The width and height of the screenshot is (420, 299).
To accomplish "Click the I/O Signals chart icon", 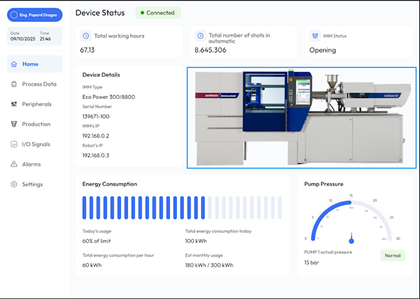I will (x=14, y=144).
